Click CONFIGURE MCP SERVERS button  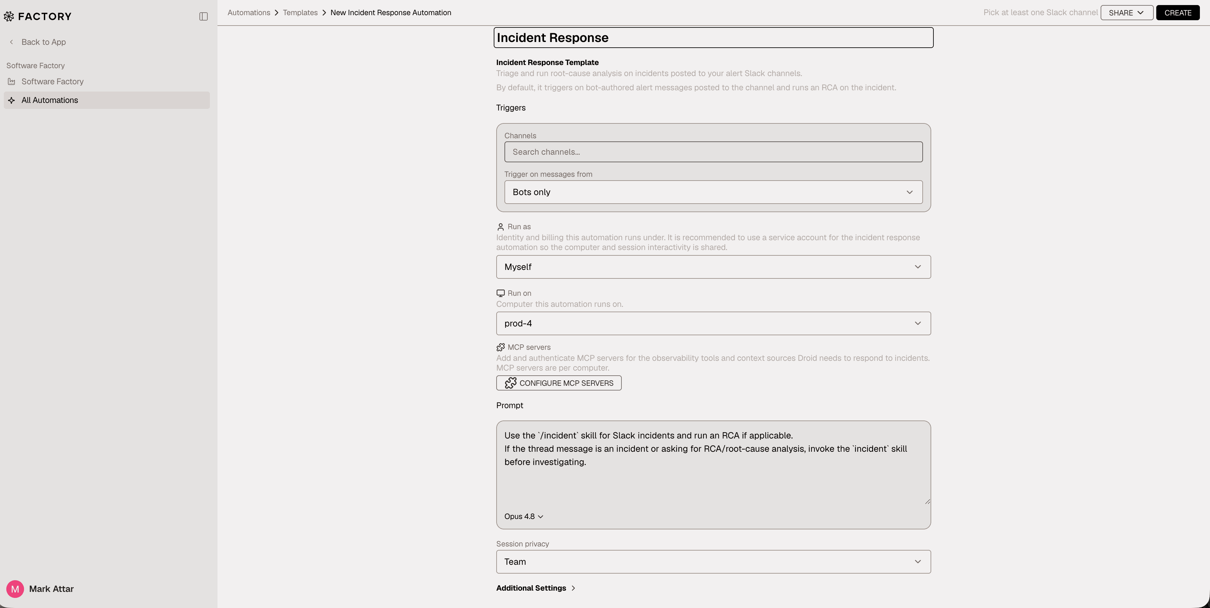559,383
